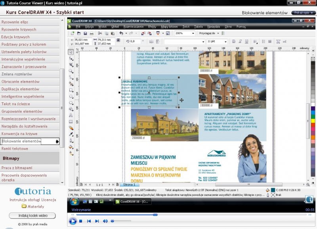Create a new CorelDRAW document

tap(73, 33)
